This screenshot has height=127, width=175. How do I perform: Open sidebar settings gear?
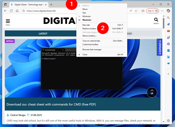168,121
